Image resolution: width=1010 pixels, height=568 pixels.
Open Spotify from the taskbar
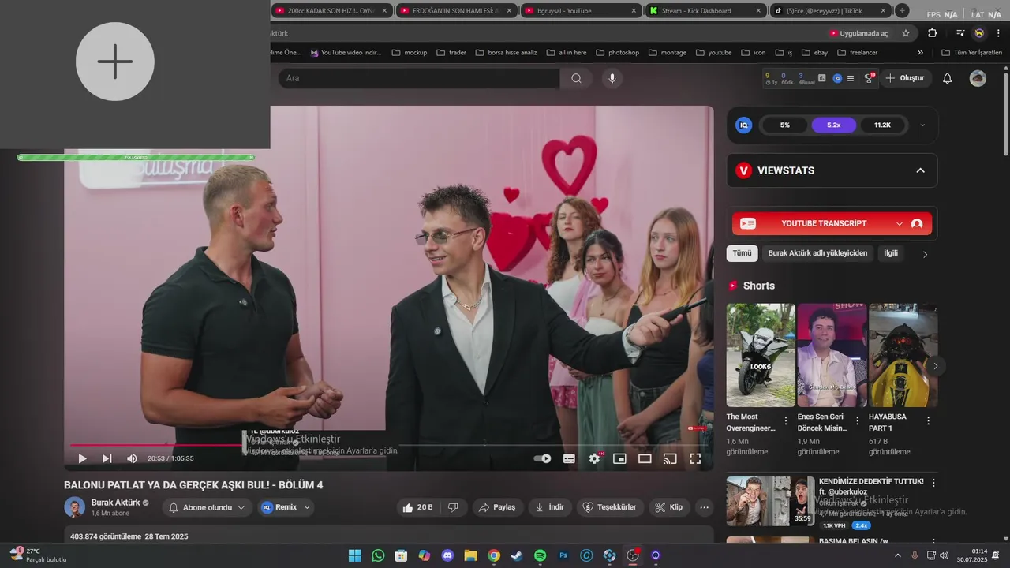[x=540, y=555]
